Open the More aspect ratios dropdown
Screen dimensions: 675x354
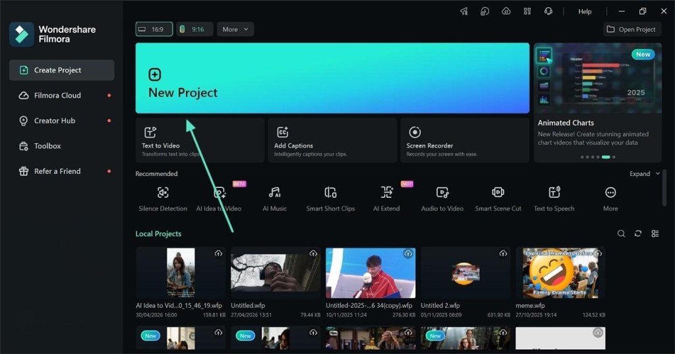pyautogui.click(x=235, y=29)
